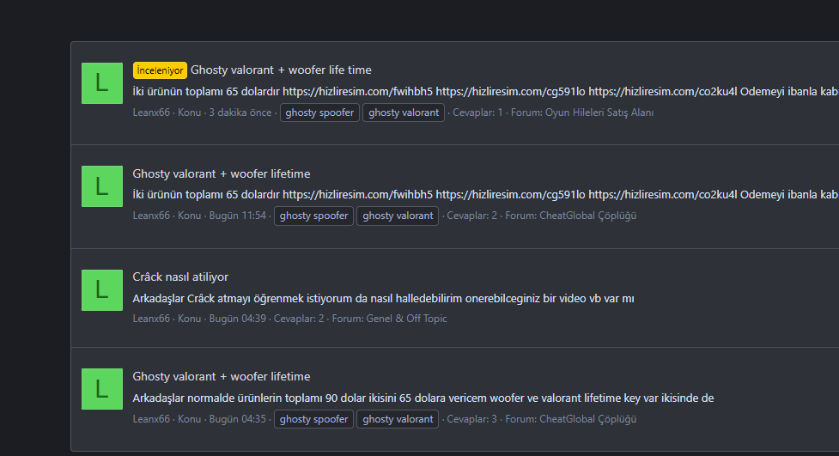Click username Leanx66 on Bugün 04:35 thread
The height and width of the screenshot is (456, 839).
pos(151,419)
